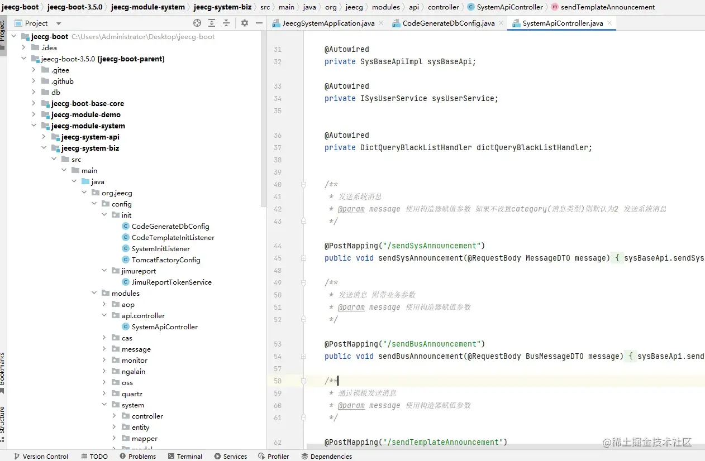Image resolution: width=705 pixels, height=461 pixels.
Task: Unfold sendBusAnnouncement method at line 54
Action: coord(303,356)
